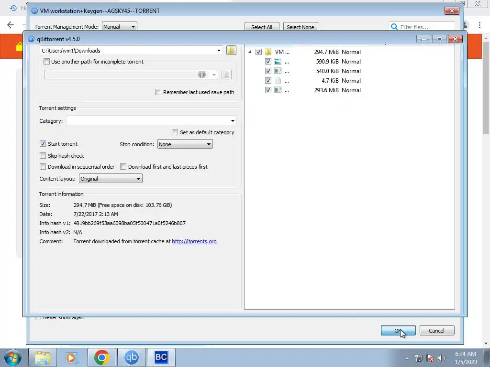Check Set as default category

pyautogui.click(x=175, y=132)
